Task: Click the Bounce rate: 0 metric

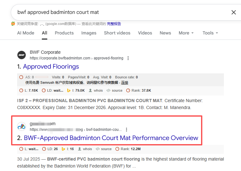Action: [127, 77]
